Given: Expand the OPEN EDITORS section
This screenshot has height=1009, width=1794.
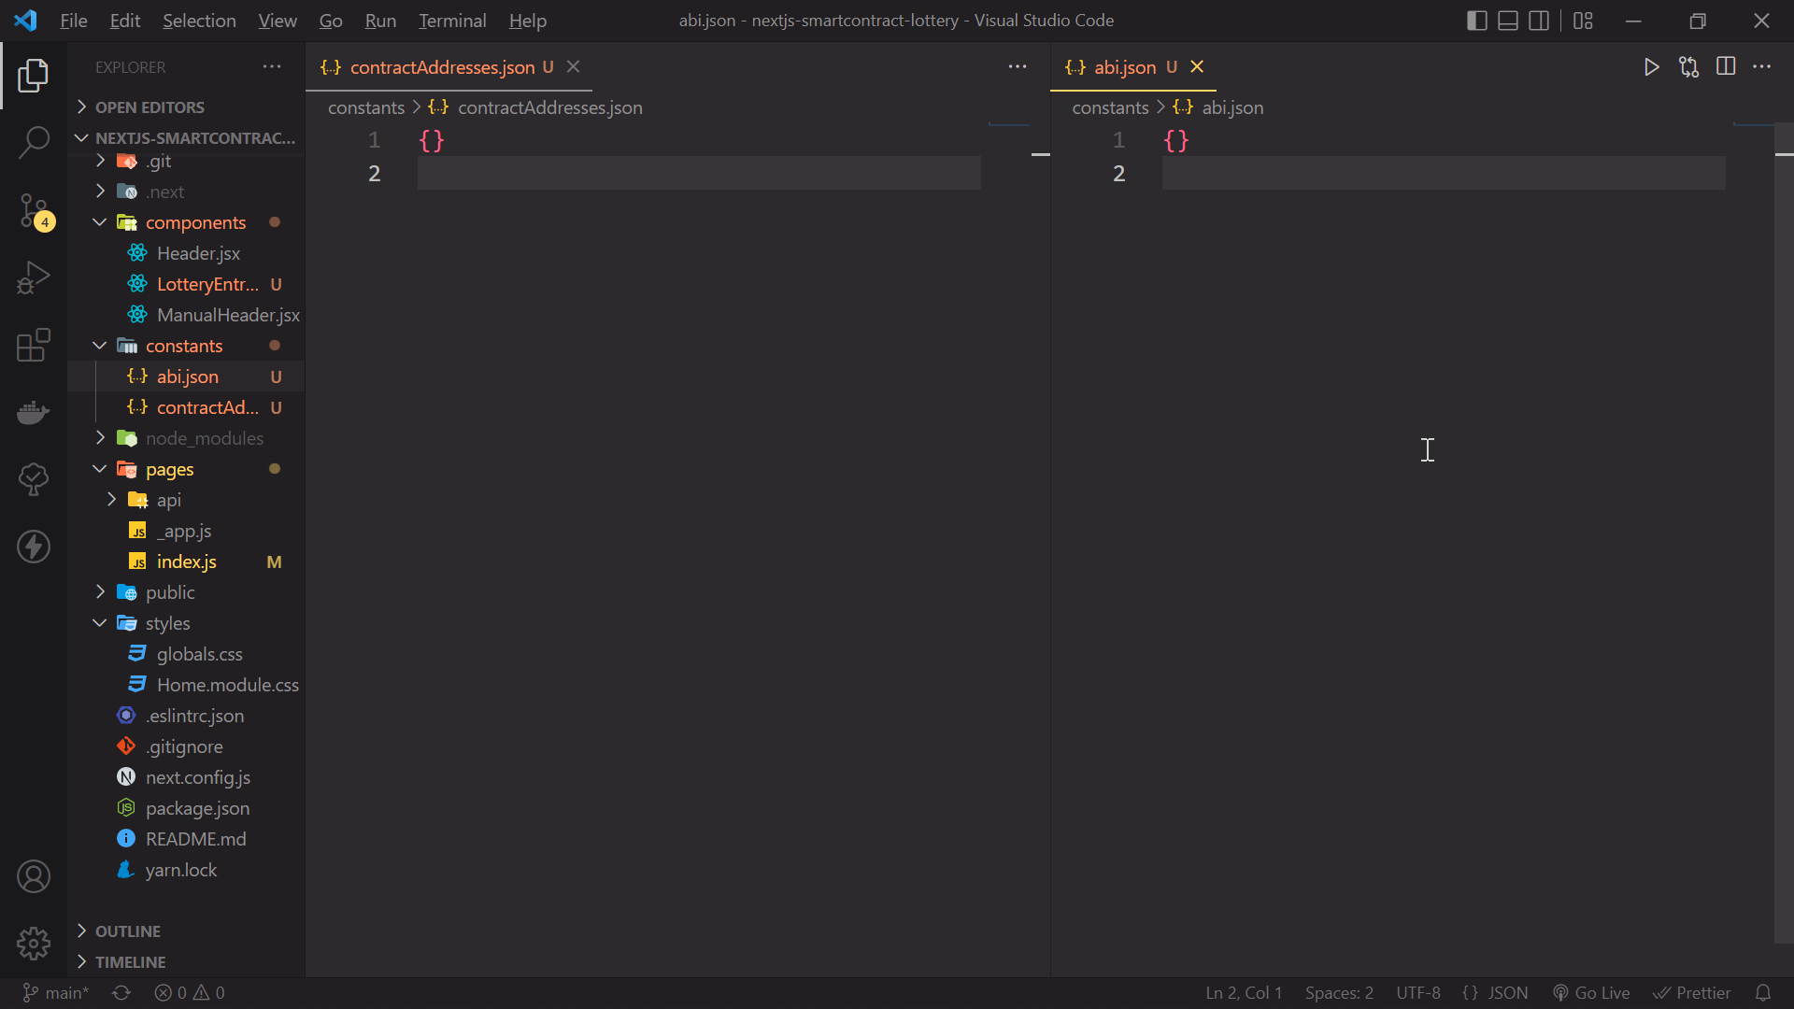Looking at the screenshot, I should (x=186, y=107).
